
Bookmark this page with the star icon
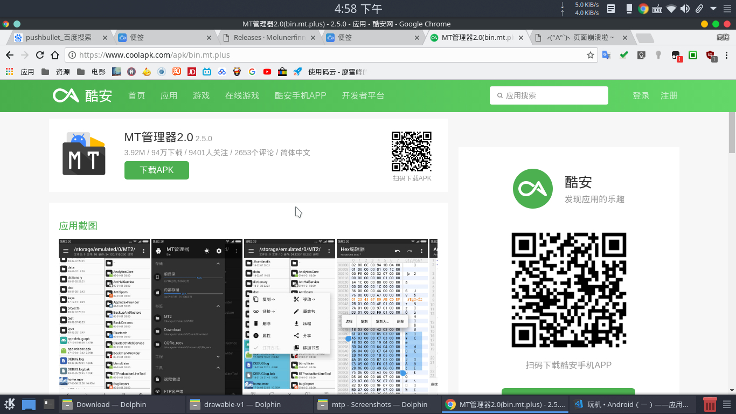click(591, 55)
